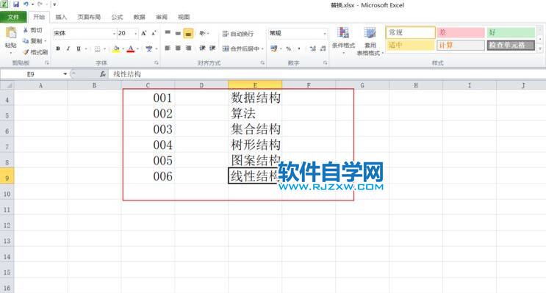
Task: Apply the Bad (差) cell style
Action: 460,32
